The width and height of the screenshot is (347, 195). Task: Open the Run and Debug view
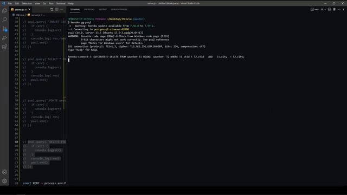(4, 38)
